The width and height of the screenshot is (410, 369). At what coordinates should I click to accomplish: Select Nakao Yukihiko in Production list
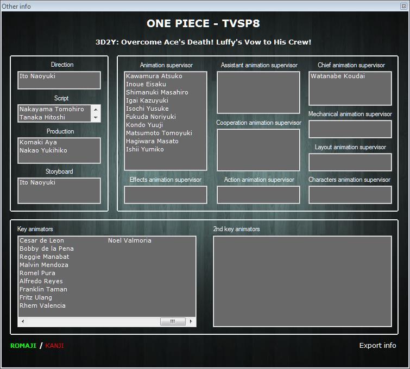pos(43,150)
